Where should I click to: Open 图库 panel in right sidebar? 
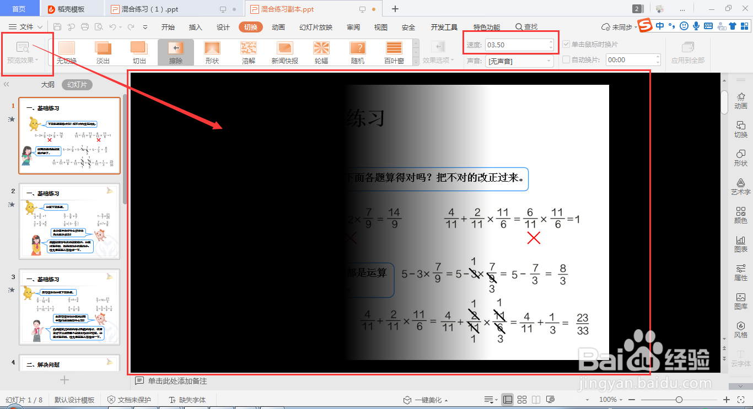741,301
